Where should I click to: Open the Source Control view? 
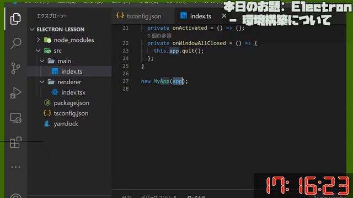(x=15, y=68)
